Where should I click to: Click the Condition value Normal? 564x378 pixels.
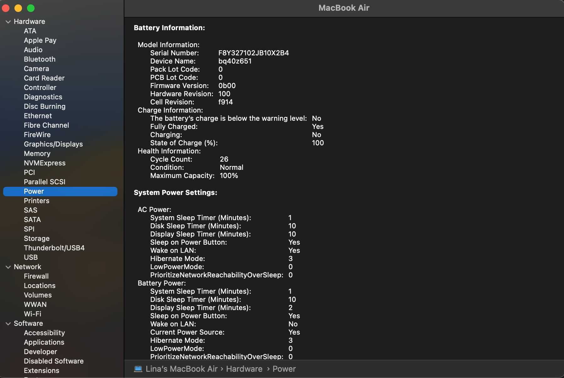pos(231,167)
